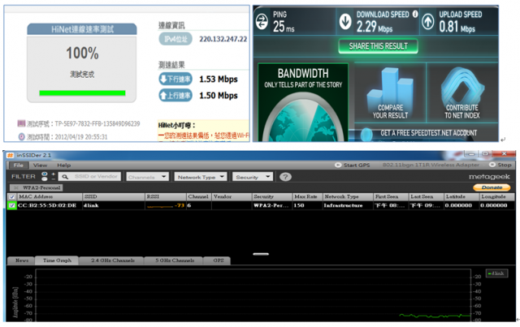
Task: Open the Channels filter dropdown
Action: tap(147, 177)
